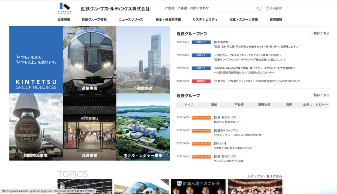Open きんえい 支配株主等 news item
This screenshot has height=194, width=337.
click(x=233, y=145)
